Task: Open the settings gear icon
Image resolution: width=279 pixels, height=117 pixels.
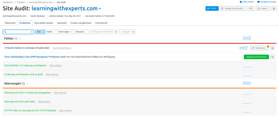Action: click(x=274, y=8)
